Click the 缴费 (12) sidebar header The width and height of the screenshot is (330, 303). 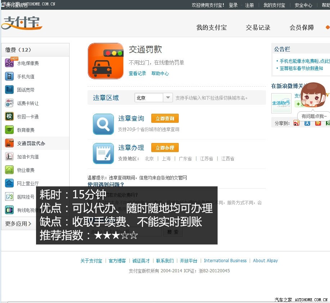point(35,50)
